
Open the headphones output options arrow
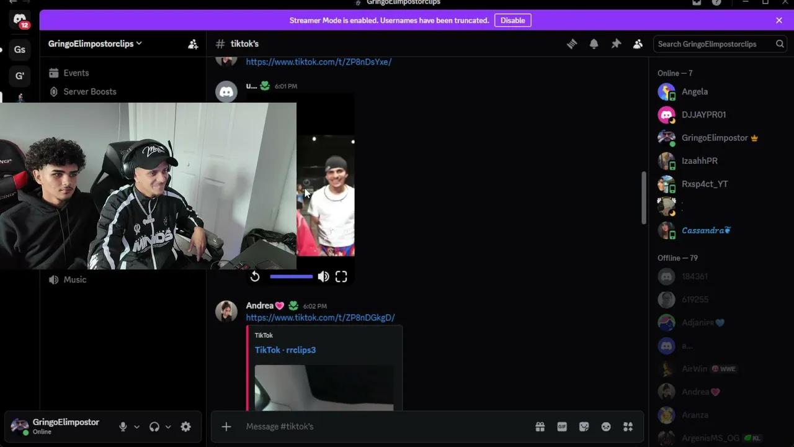(x=167, y=427)
